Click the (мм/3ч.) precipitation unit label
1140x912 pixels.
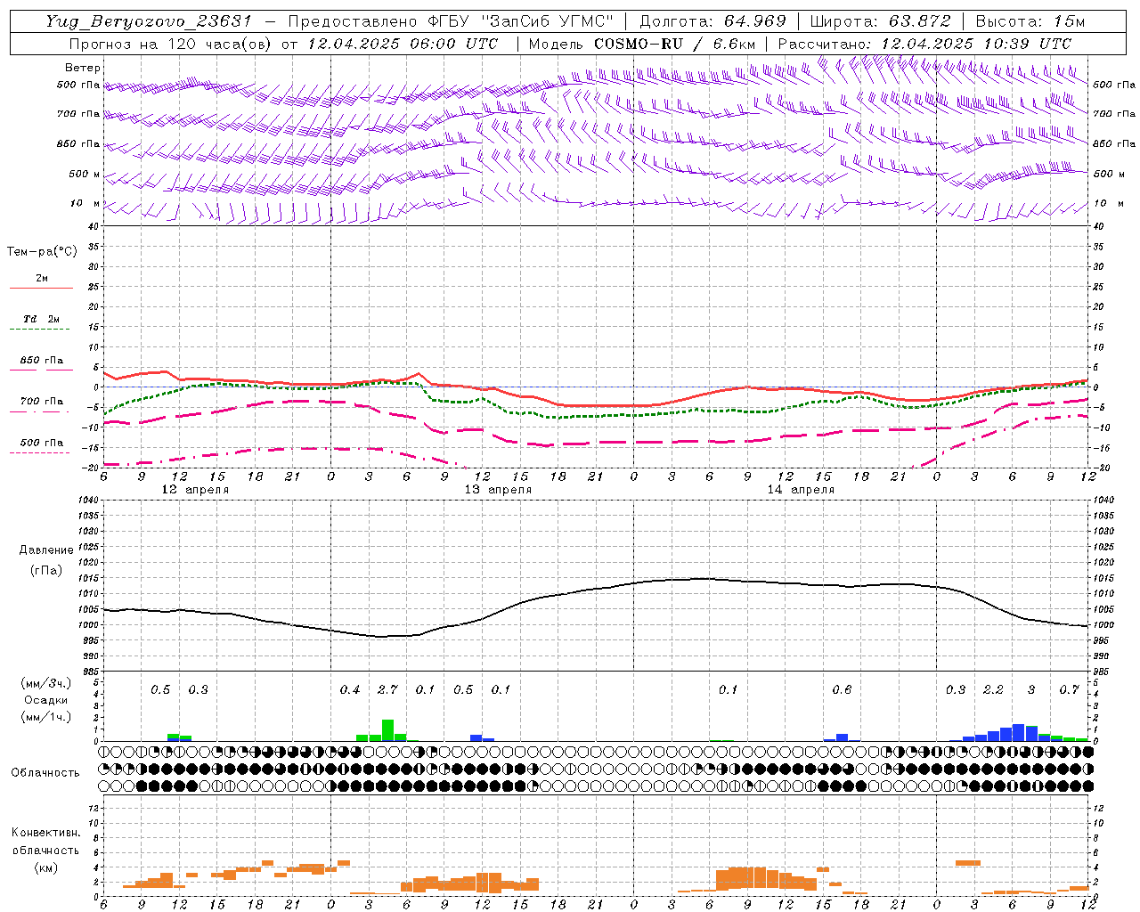46,684
